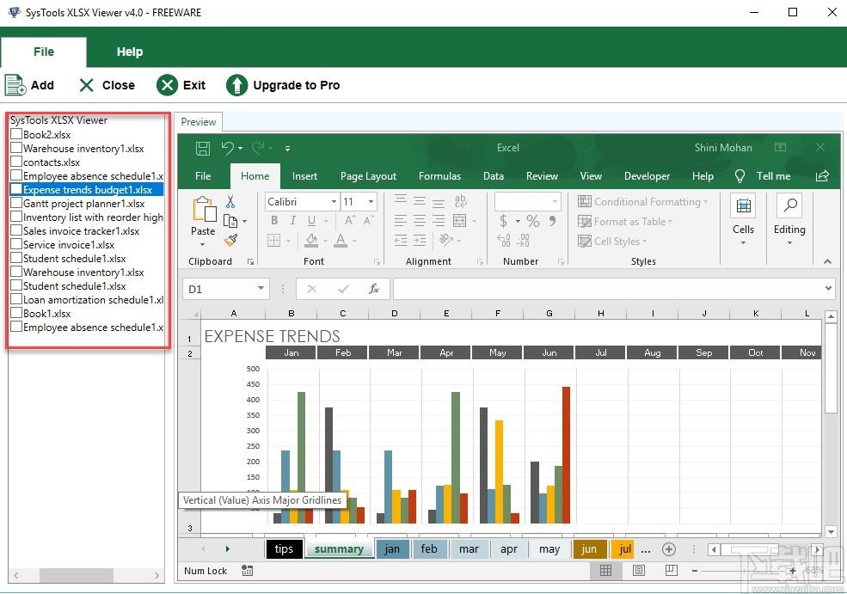Open the Formulas ribbon tab
This screenshot has height=594, width=847.
(x=439, y=176)
